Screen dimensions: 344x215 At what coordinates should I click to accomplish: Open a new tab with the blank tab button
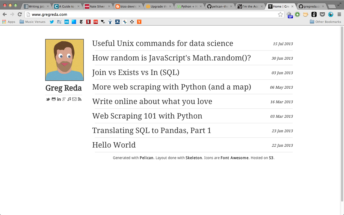(x=332, y=6)
